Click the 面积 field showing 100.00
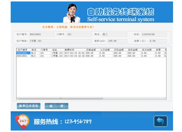The height and width of the screenshot is (132, 182). point(117,41)
